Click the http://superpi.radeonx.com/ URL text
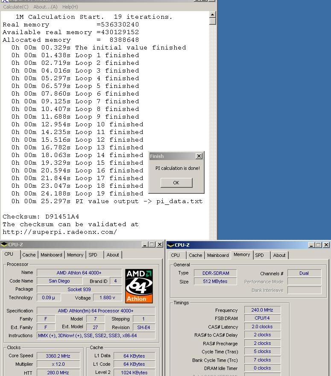 click(x=60, y=232)
